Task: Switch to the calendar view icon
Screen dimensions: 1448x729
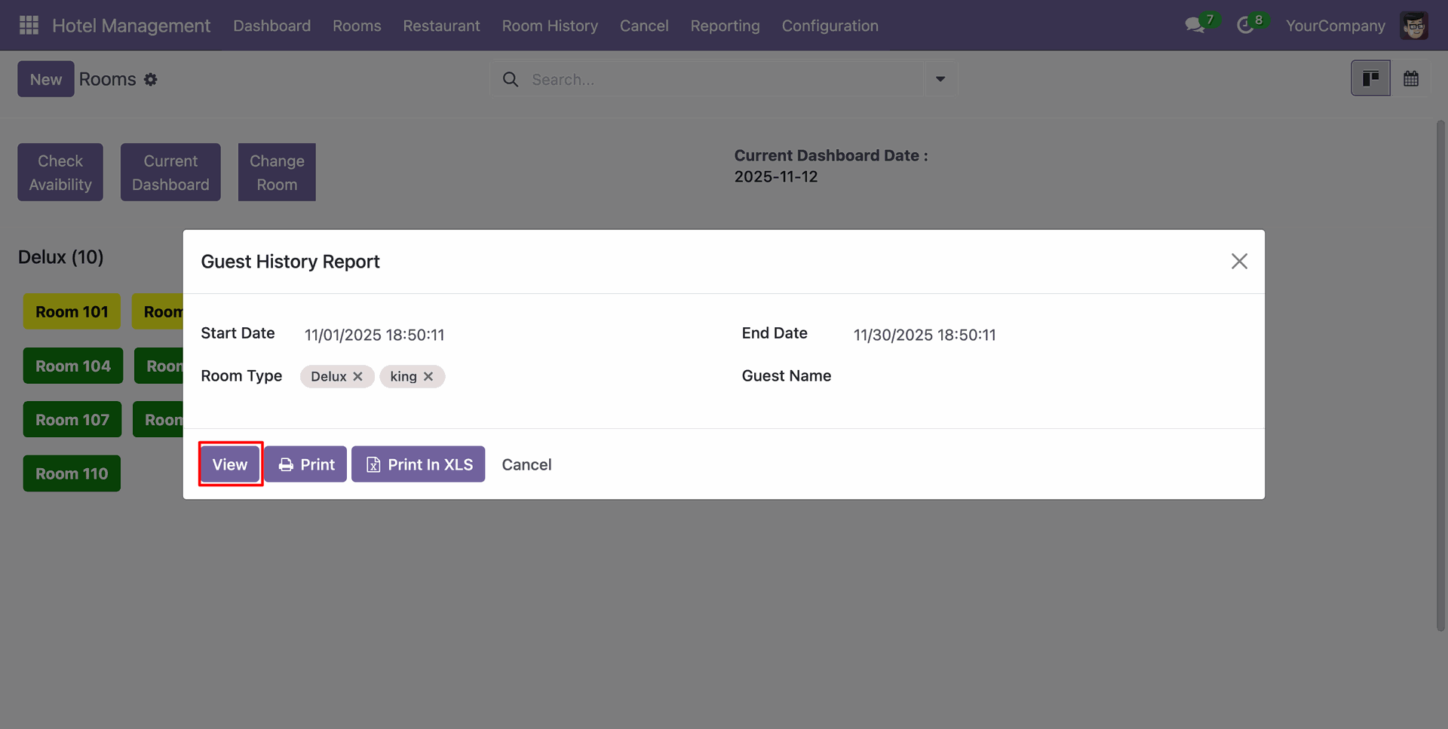Action: (1410, 78)
